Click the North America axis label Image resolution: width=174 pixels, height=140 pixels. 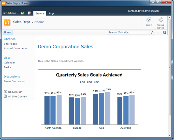[x=53, y=128]
